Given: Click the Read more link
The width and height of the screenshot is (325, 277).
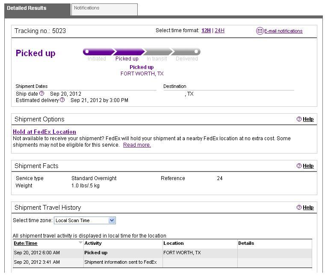Looking at the screenshot, I should click(137, 145).
